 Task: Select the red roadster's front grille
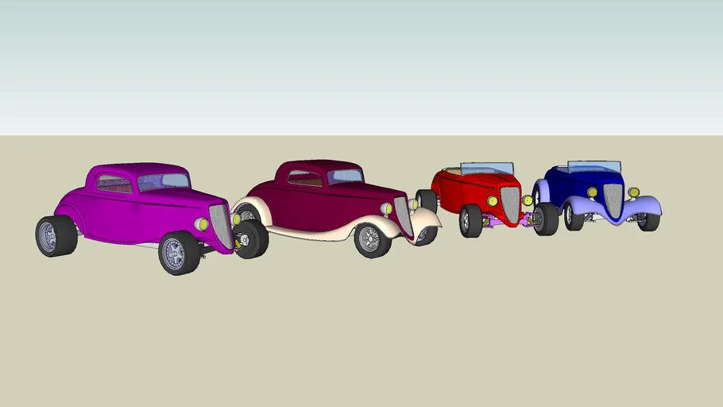pyautogui.click(x=509, y=203)
